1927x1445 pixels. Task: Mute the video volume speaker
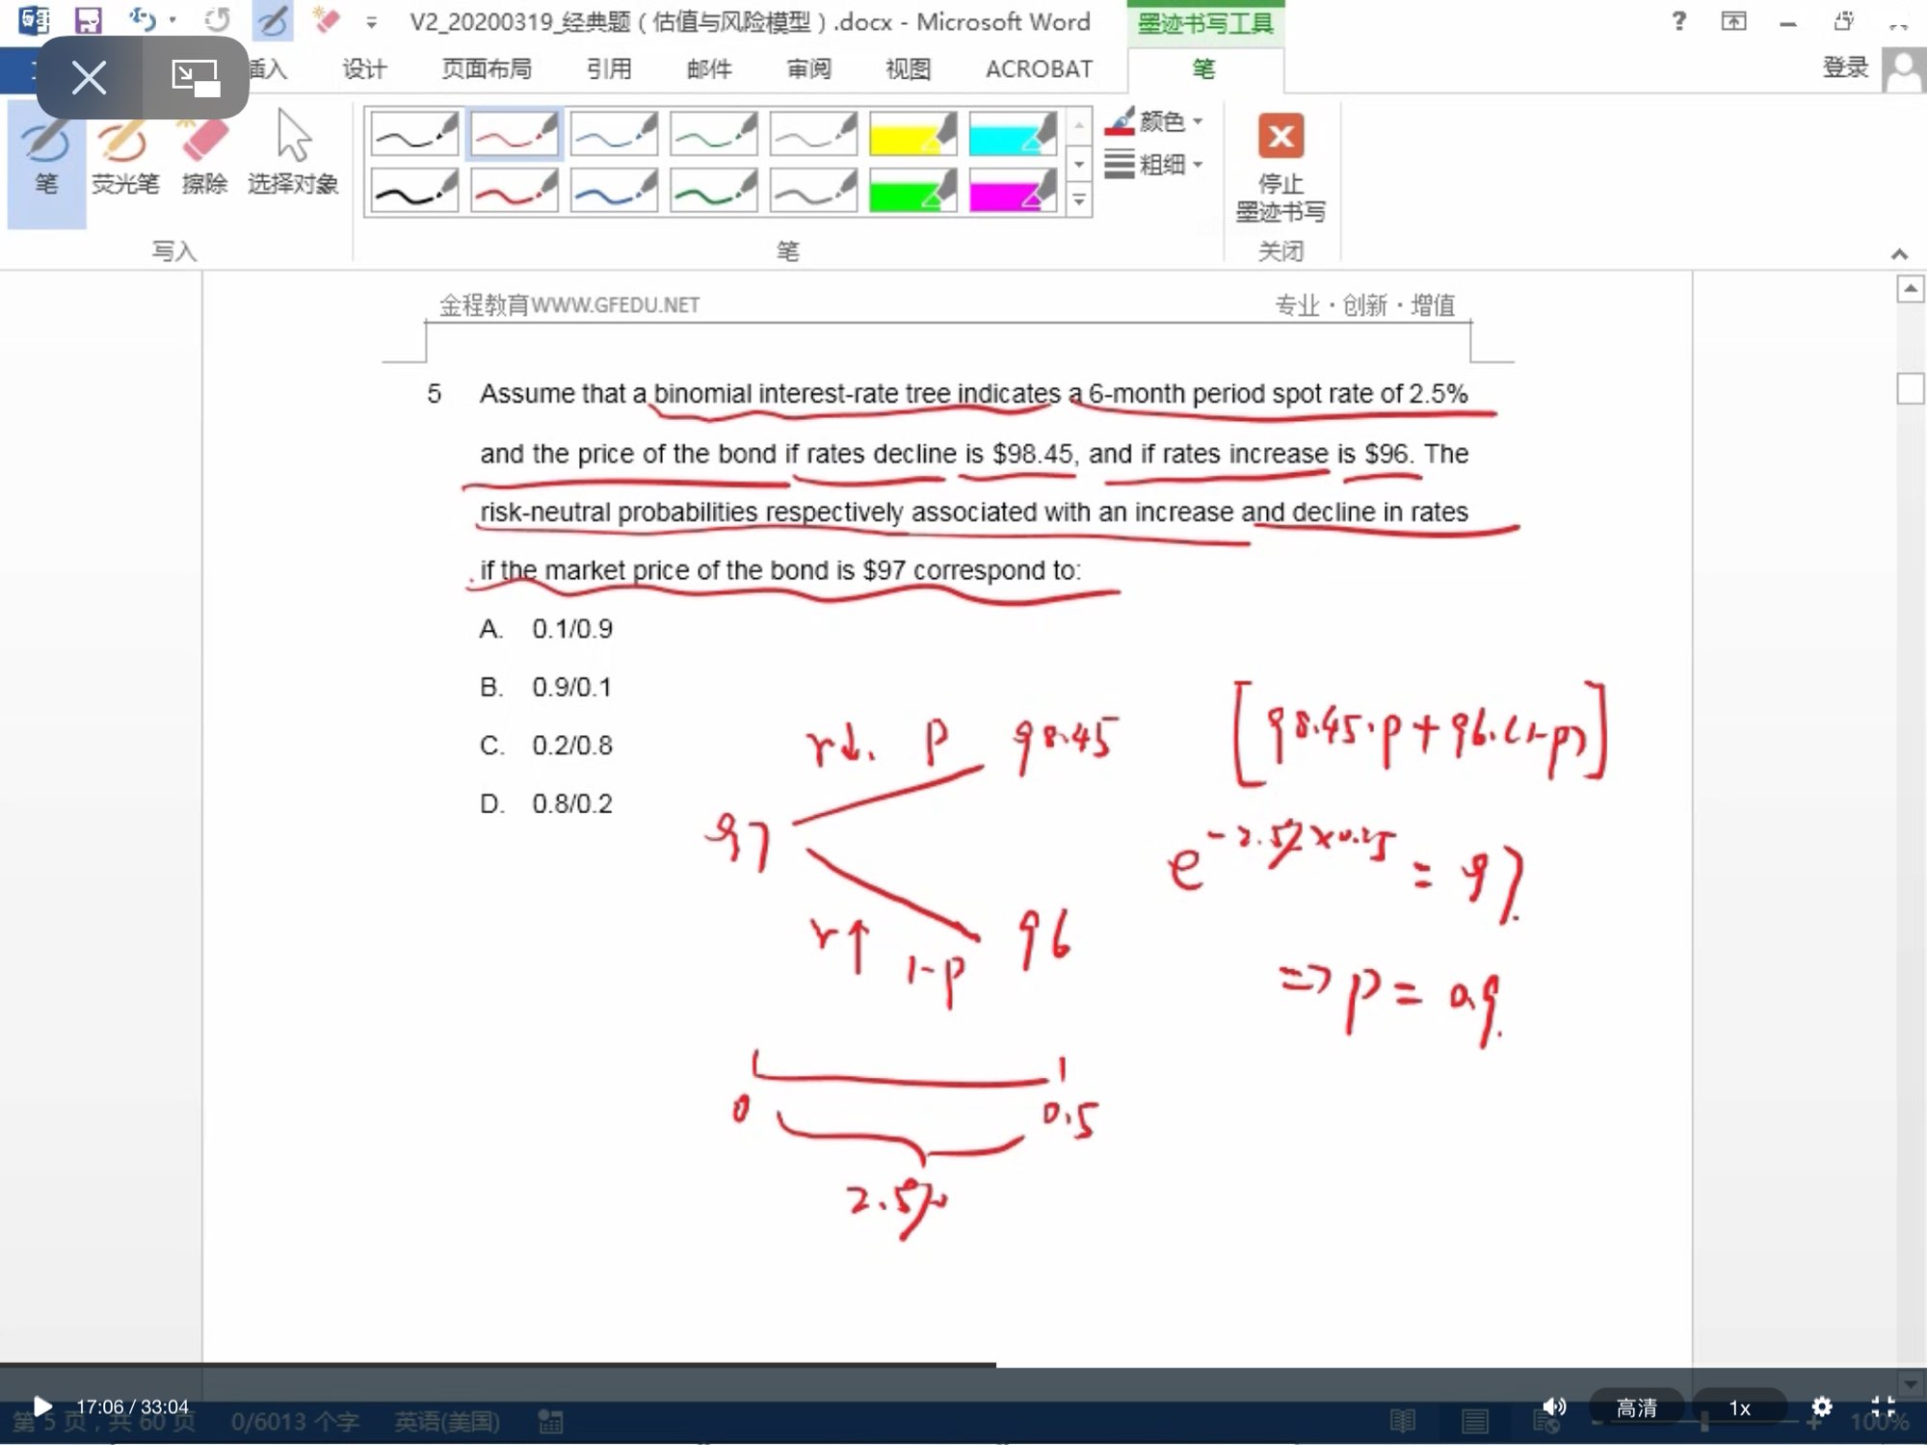tap(1554, 1406)
